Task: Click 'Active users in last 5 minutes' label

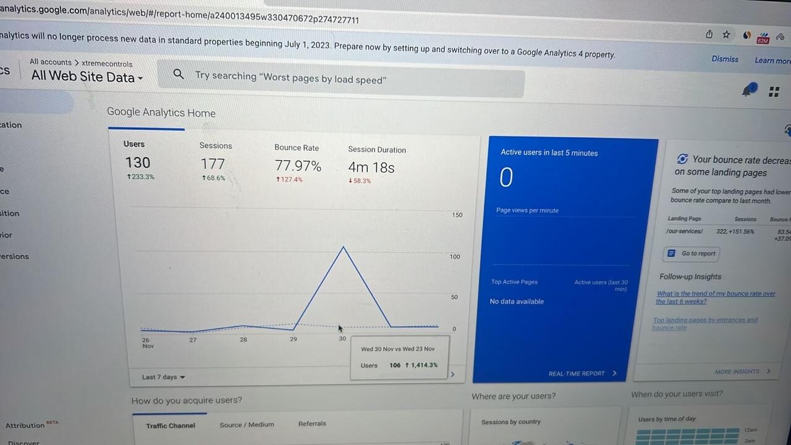Action: point(549,153)
